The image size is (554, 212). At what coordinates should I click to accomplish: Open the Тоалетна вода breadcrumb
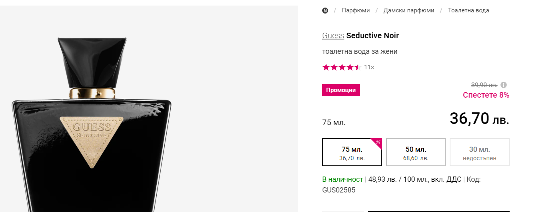[x=468, y=10]
